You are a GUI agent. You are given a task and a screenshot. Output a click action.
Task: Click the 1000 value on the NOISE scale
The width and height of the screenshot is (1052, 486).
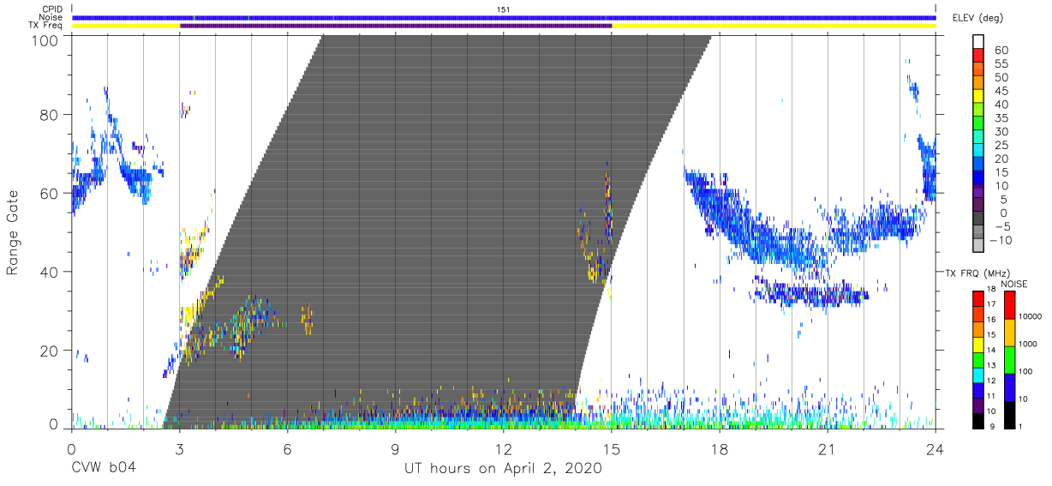pyautogui.click(x=1027, y=343)
